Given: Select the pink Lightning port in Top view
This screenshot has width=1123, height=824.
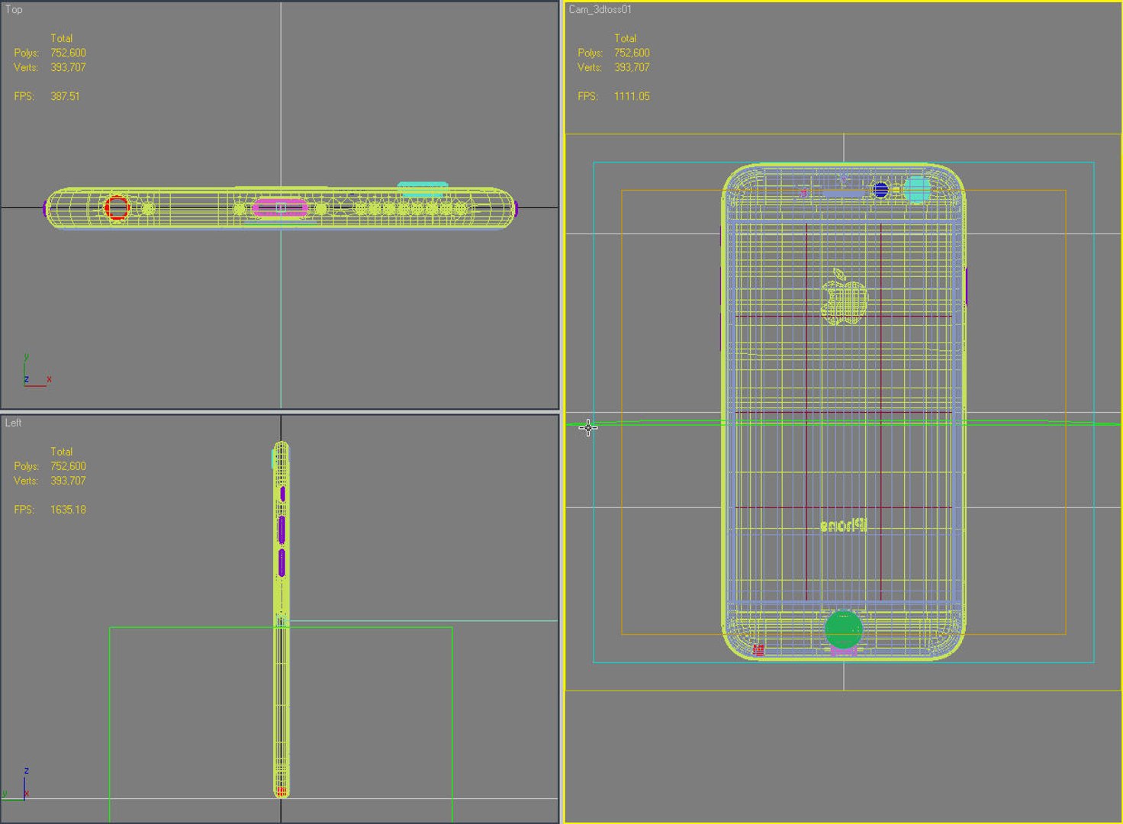Looking at the screenshot, I should [281, 208].
